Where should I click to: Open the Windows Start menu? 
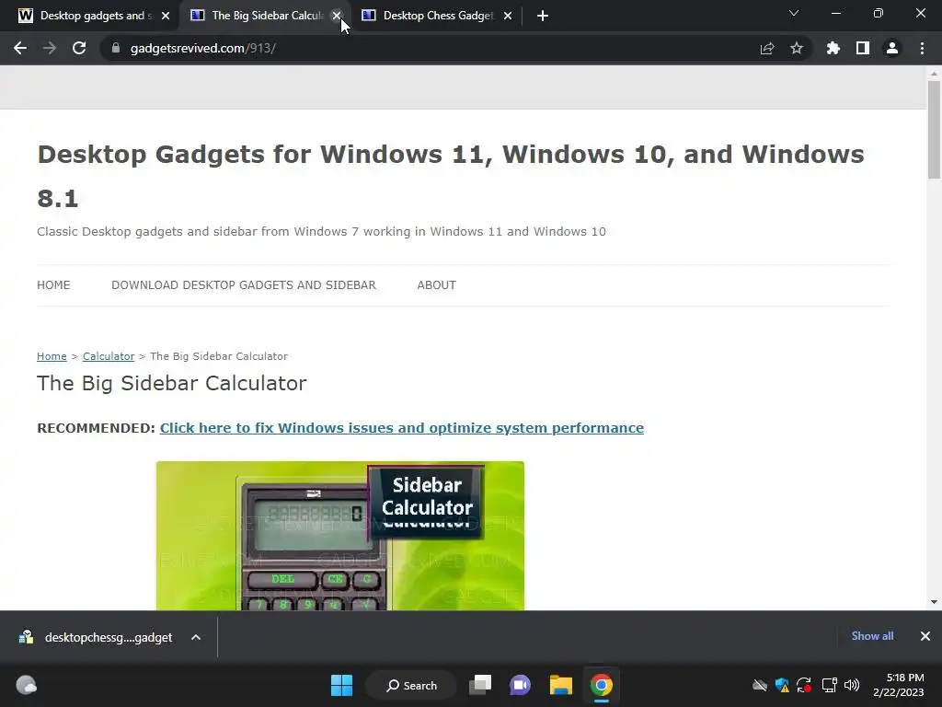[x=342, y=685]
